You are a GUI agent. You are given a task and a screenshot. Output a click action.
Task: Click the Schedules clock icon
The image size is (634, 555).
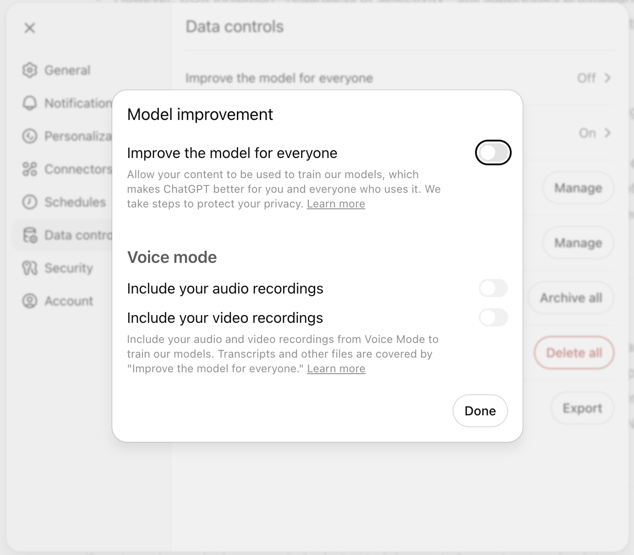coord(30,202)
